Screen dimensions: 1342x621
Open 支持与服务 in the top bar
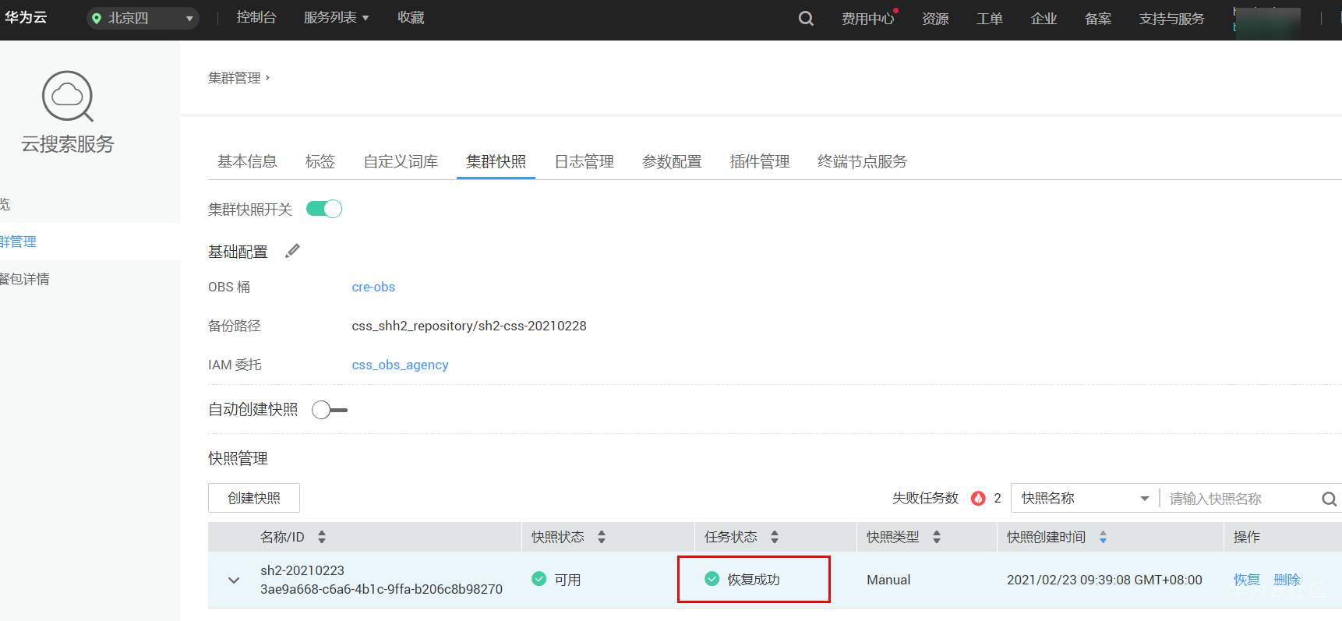point(1172,19)
